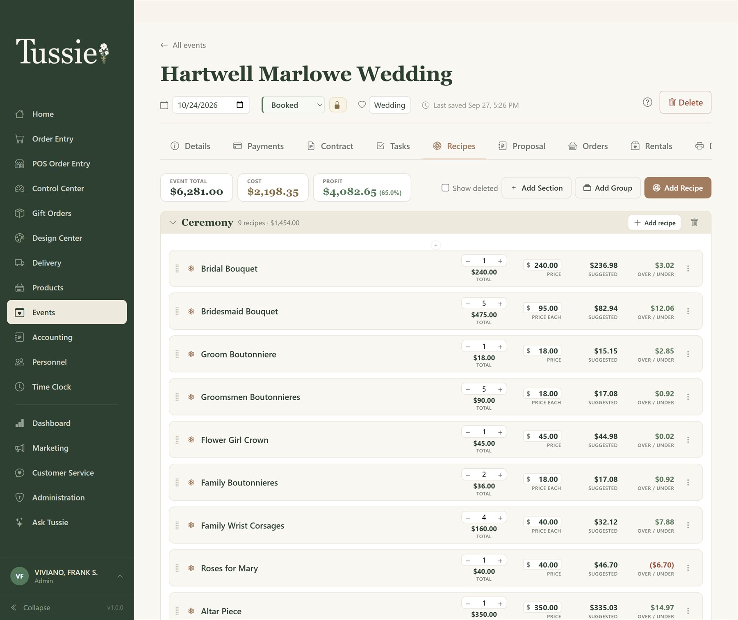The height and width of the screenshot is (620, 738).
Task: Open the Wedding event type selector
Action: [x=389, y=105]
